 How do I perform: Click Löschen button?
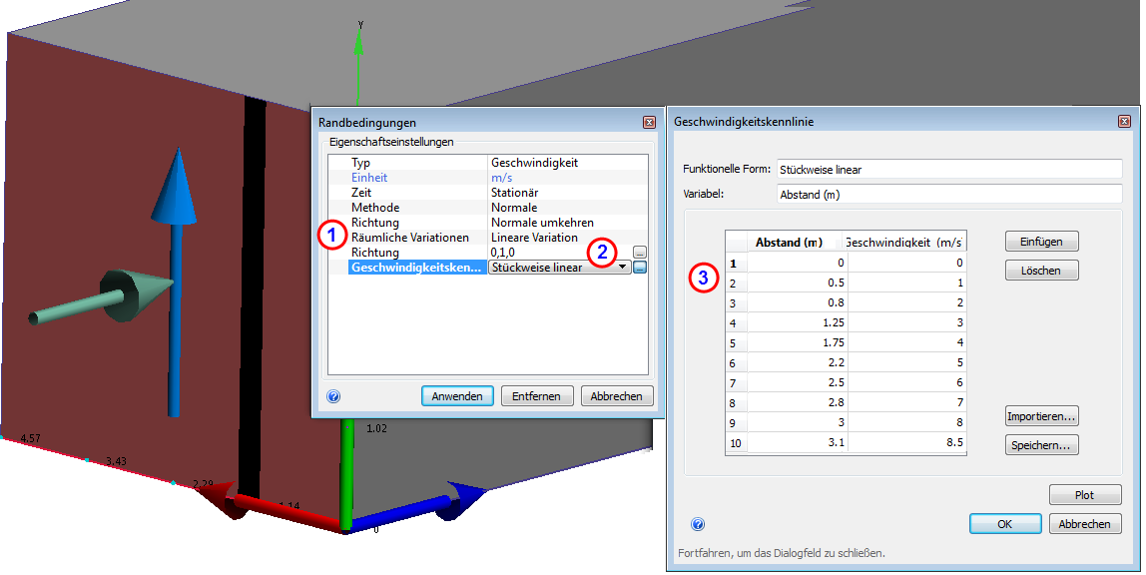1041,271
